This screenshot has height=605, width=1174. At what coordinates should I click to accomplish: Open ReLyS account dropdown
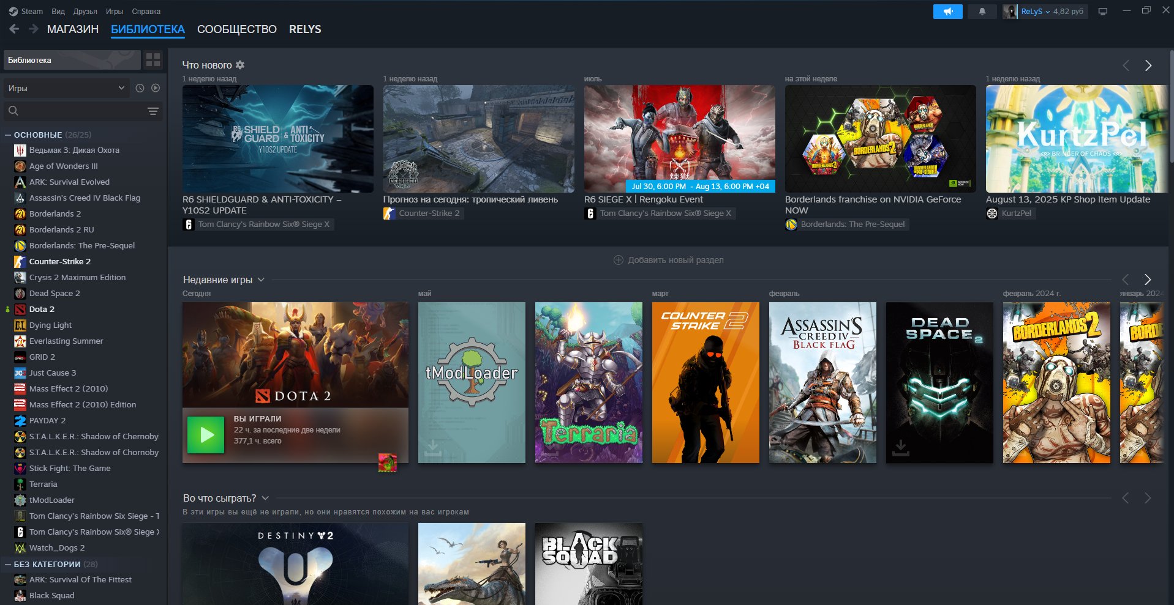click(1036, 12)
